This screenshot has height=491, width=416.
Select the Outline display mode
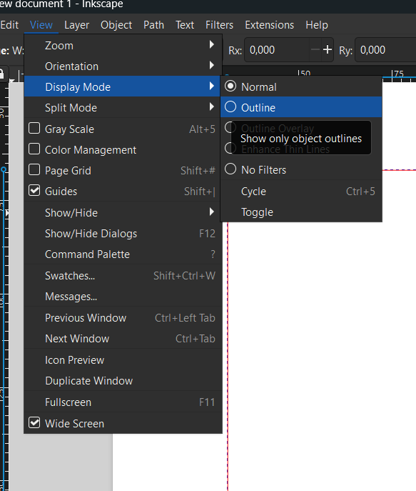tap(301, 107)
